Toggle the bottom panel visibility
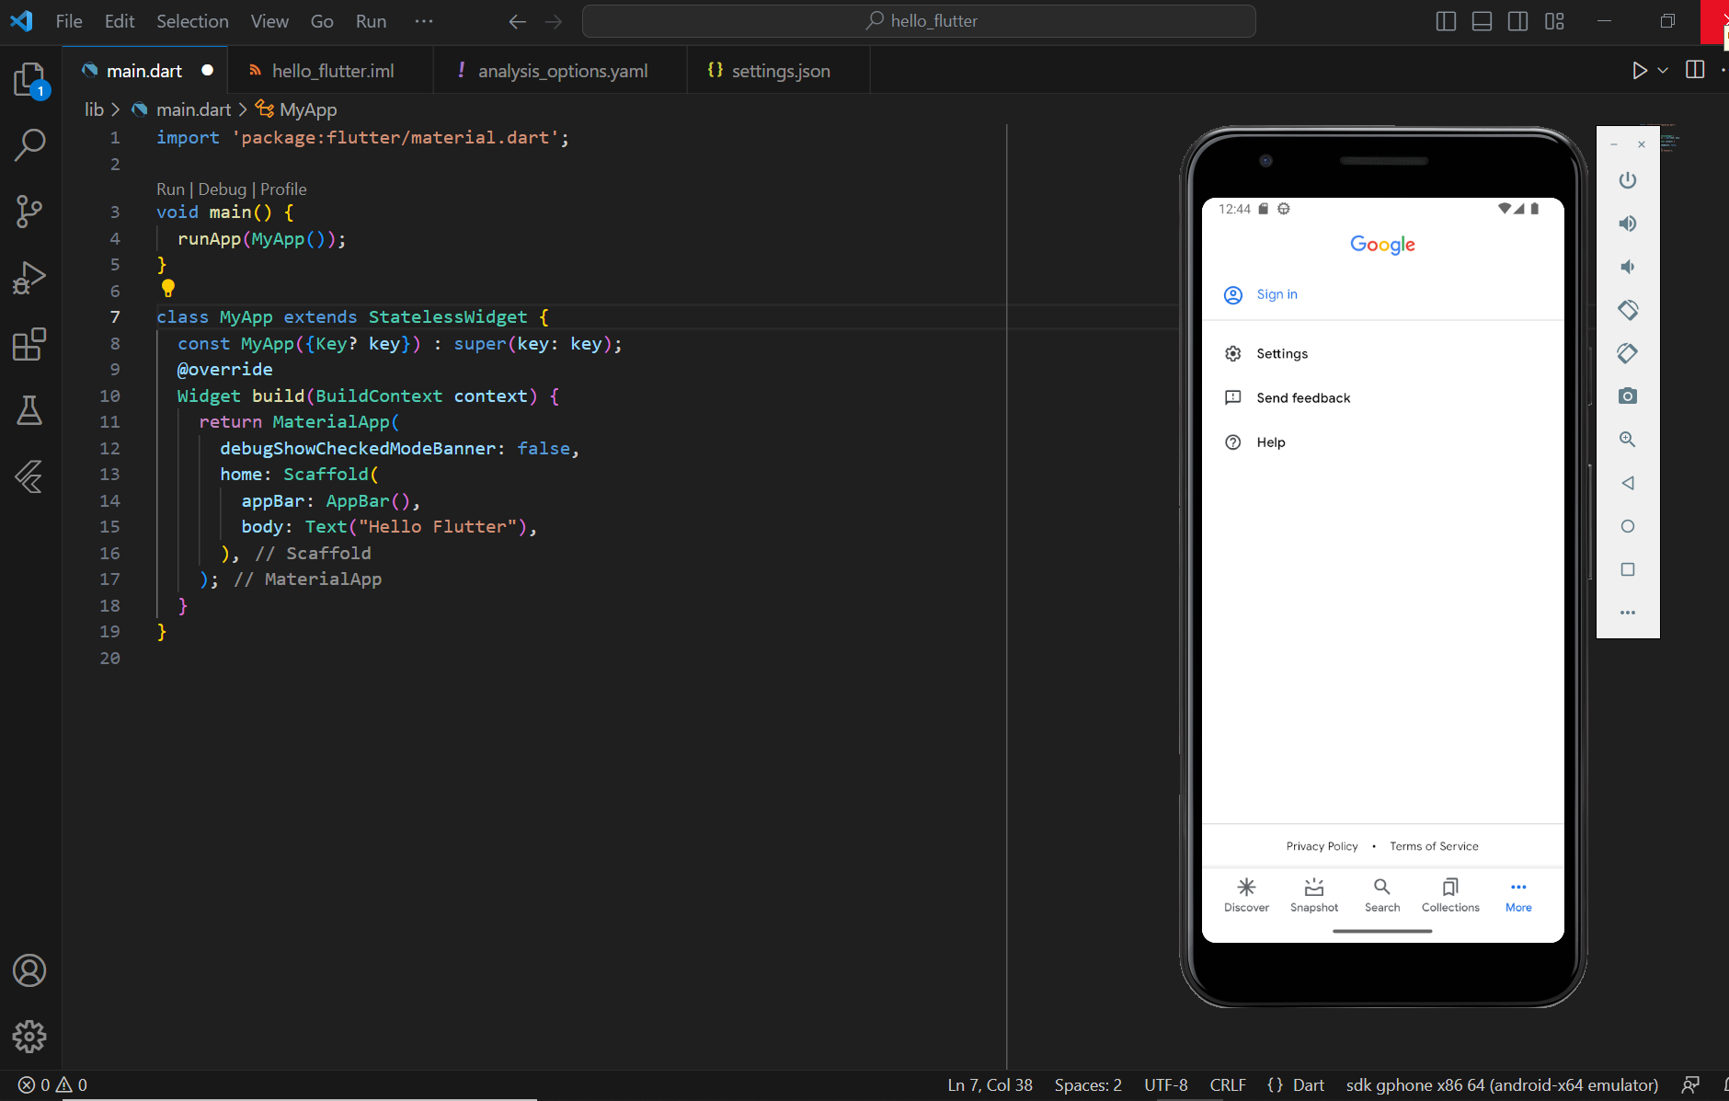Screen dimensions: 1729x1101 1482,21
